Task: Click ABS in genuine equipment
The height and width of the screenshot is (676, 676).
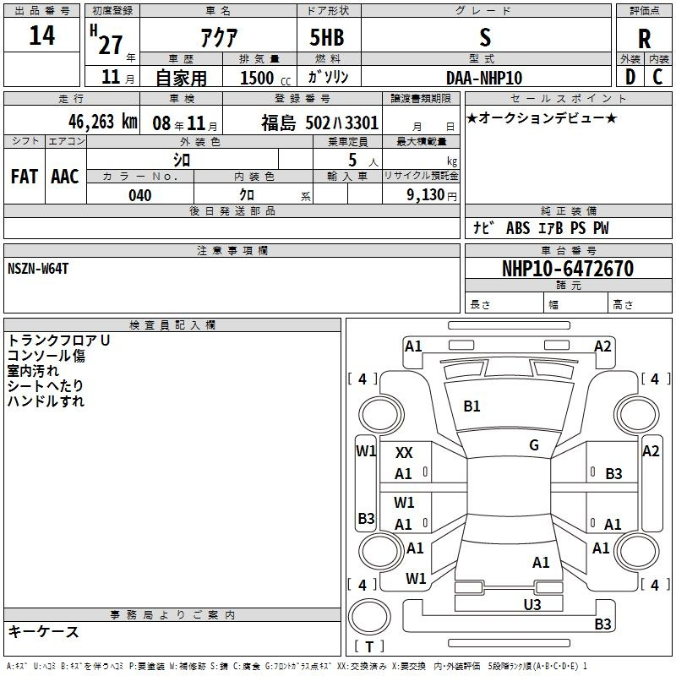Action: pos(518,228)
